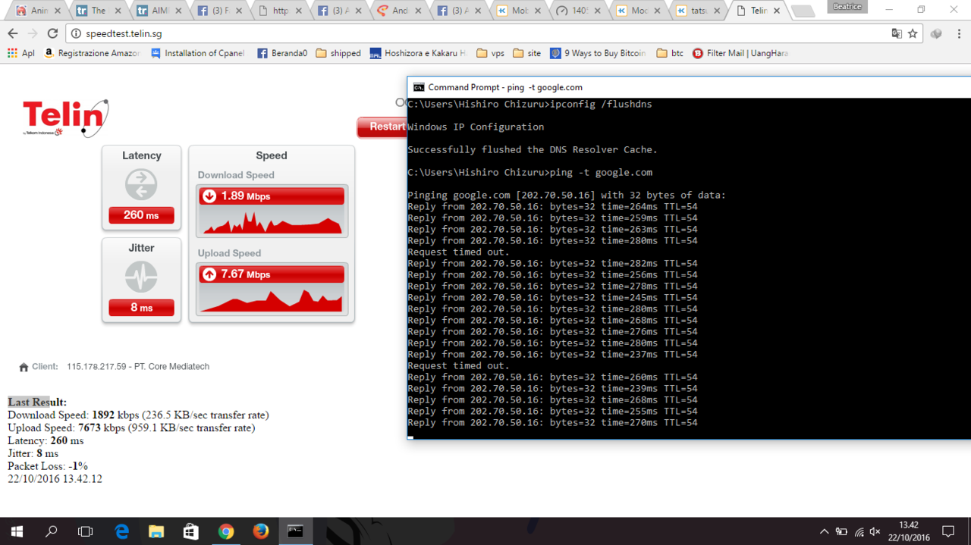The image size is (971, 545).
Task: Click the site info icon before the URL
Action: 76,33
